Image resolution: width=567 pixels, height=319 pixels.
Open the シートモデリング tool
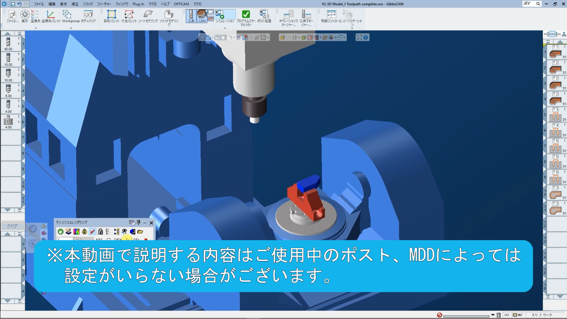[x=148, y=16]
